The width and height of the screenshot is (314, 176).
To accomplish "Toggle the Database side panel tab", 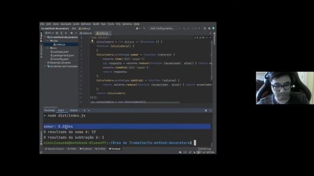I will [x=214, y=39].
